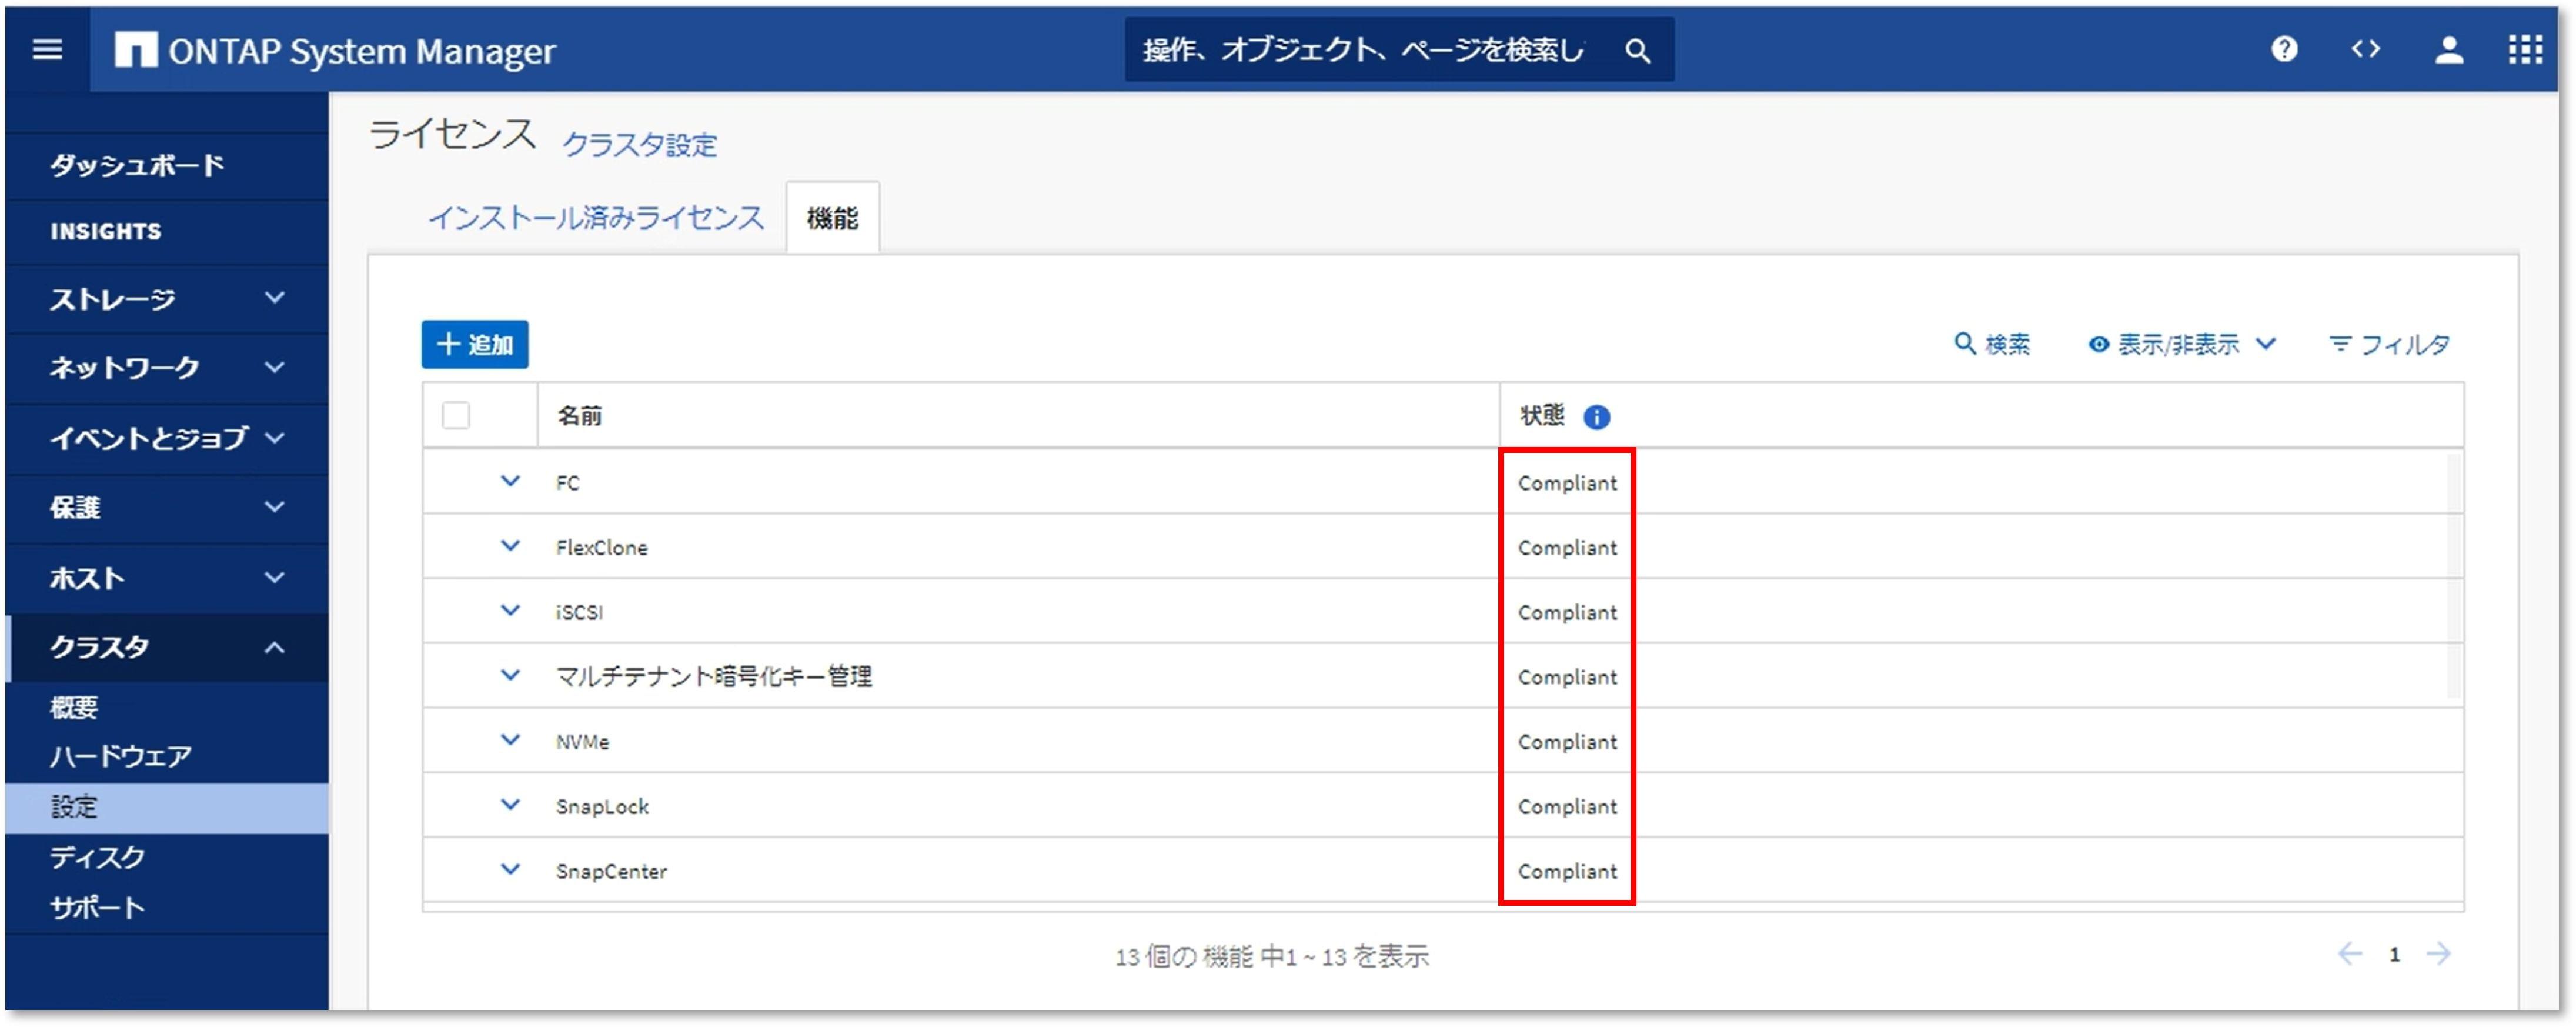Open 概要 under クラスタ

click(74, 708)
